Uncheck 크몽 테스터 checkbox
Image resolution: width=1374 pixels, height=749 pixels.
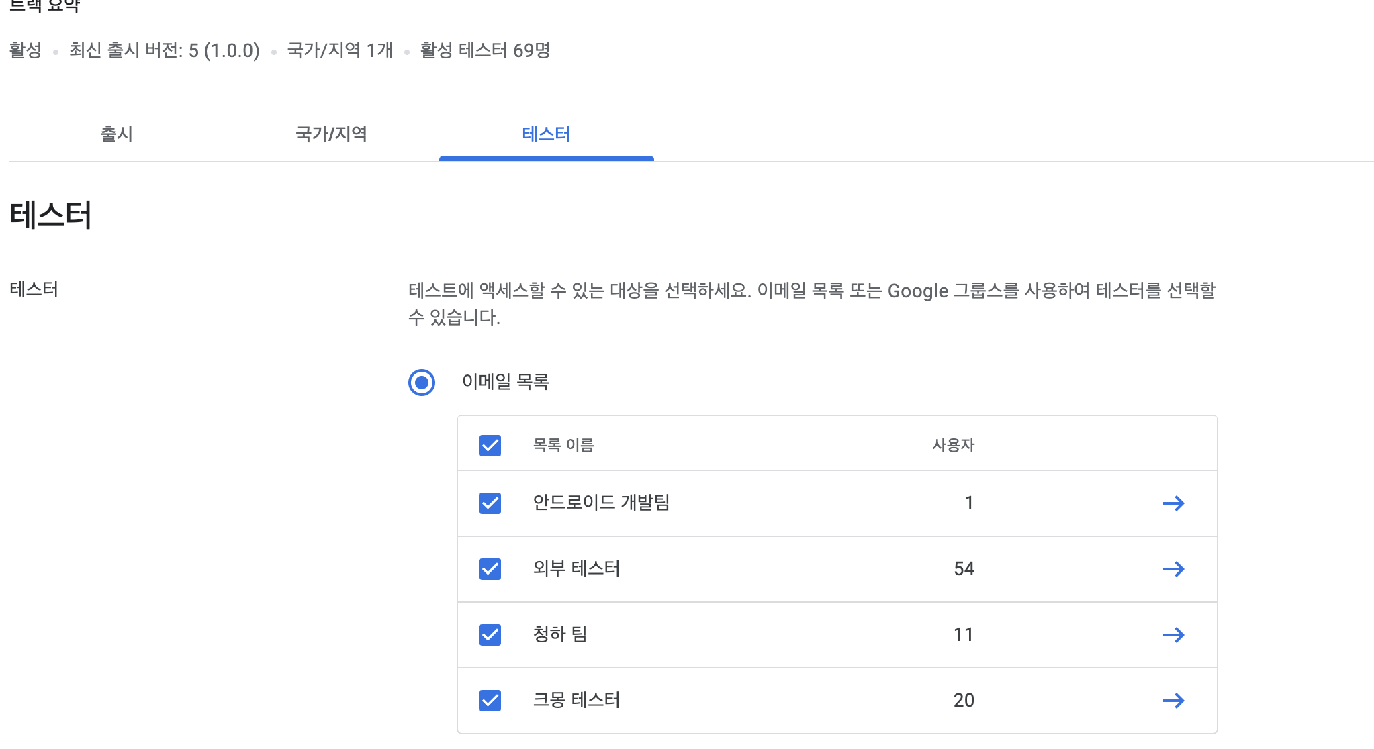click(x=490, y=701)
